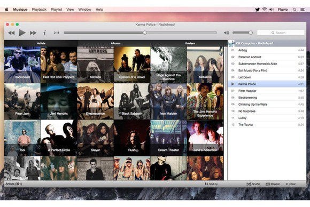This screenshot has width=310, height=207.
Task: Click the volume slider knob
Action: (x=251, y=33)
